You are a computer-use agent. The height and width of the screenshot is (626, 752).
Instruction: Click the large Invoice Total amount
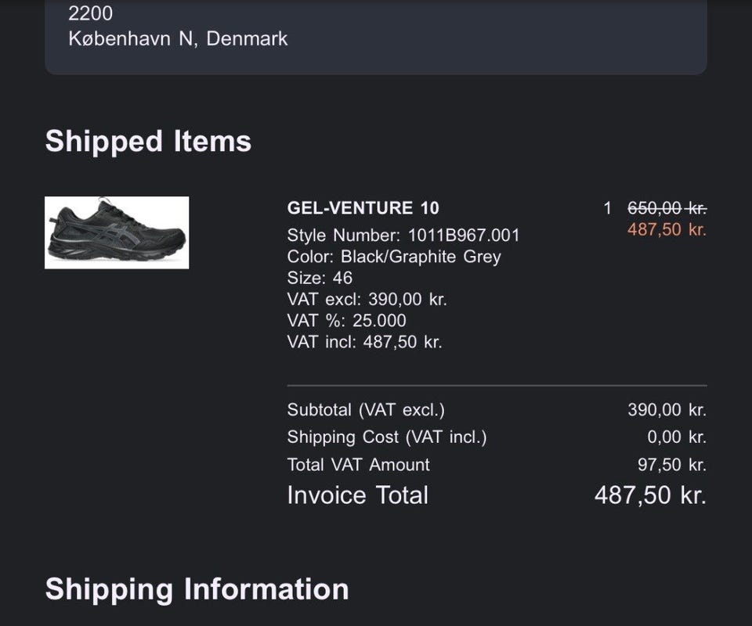point(650,495)
